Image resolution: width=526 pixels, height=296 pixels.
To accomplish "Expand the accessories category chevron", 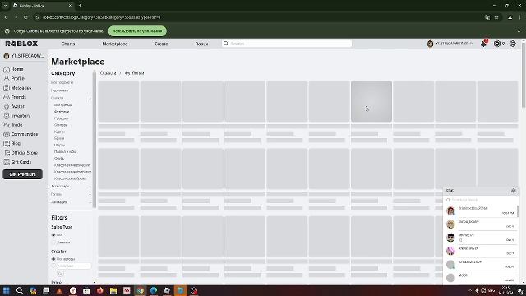I will click(x=90, y=187).
